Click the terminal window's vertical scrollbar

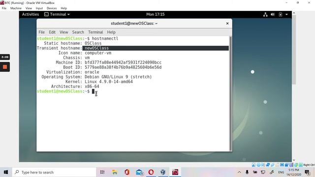click(230, 93)
